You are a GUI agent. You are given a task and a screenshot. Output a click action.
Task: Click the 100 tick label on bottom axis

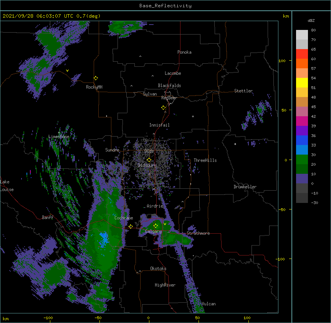[247, 318]
